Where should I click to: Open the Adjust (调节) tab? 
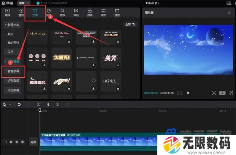pyautogui.click(x=103, y=12)
